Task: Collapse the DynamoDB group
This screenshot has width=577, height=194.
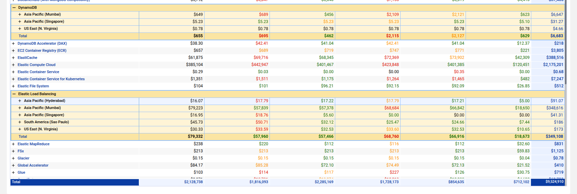Action: point(14,7)
